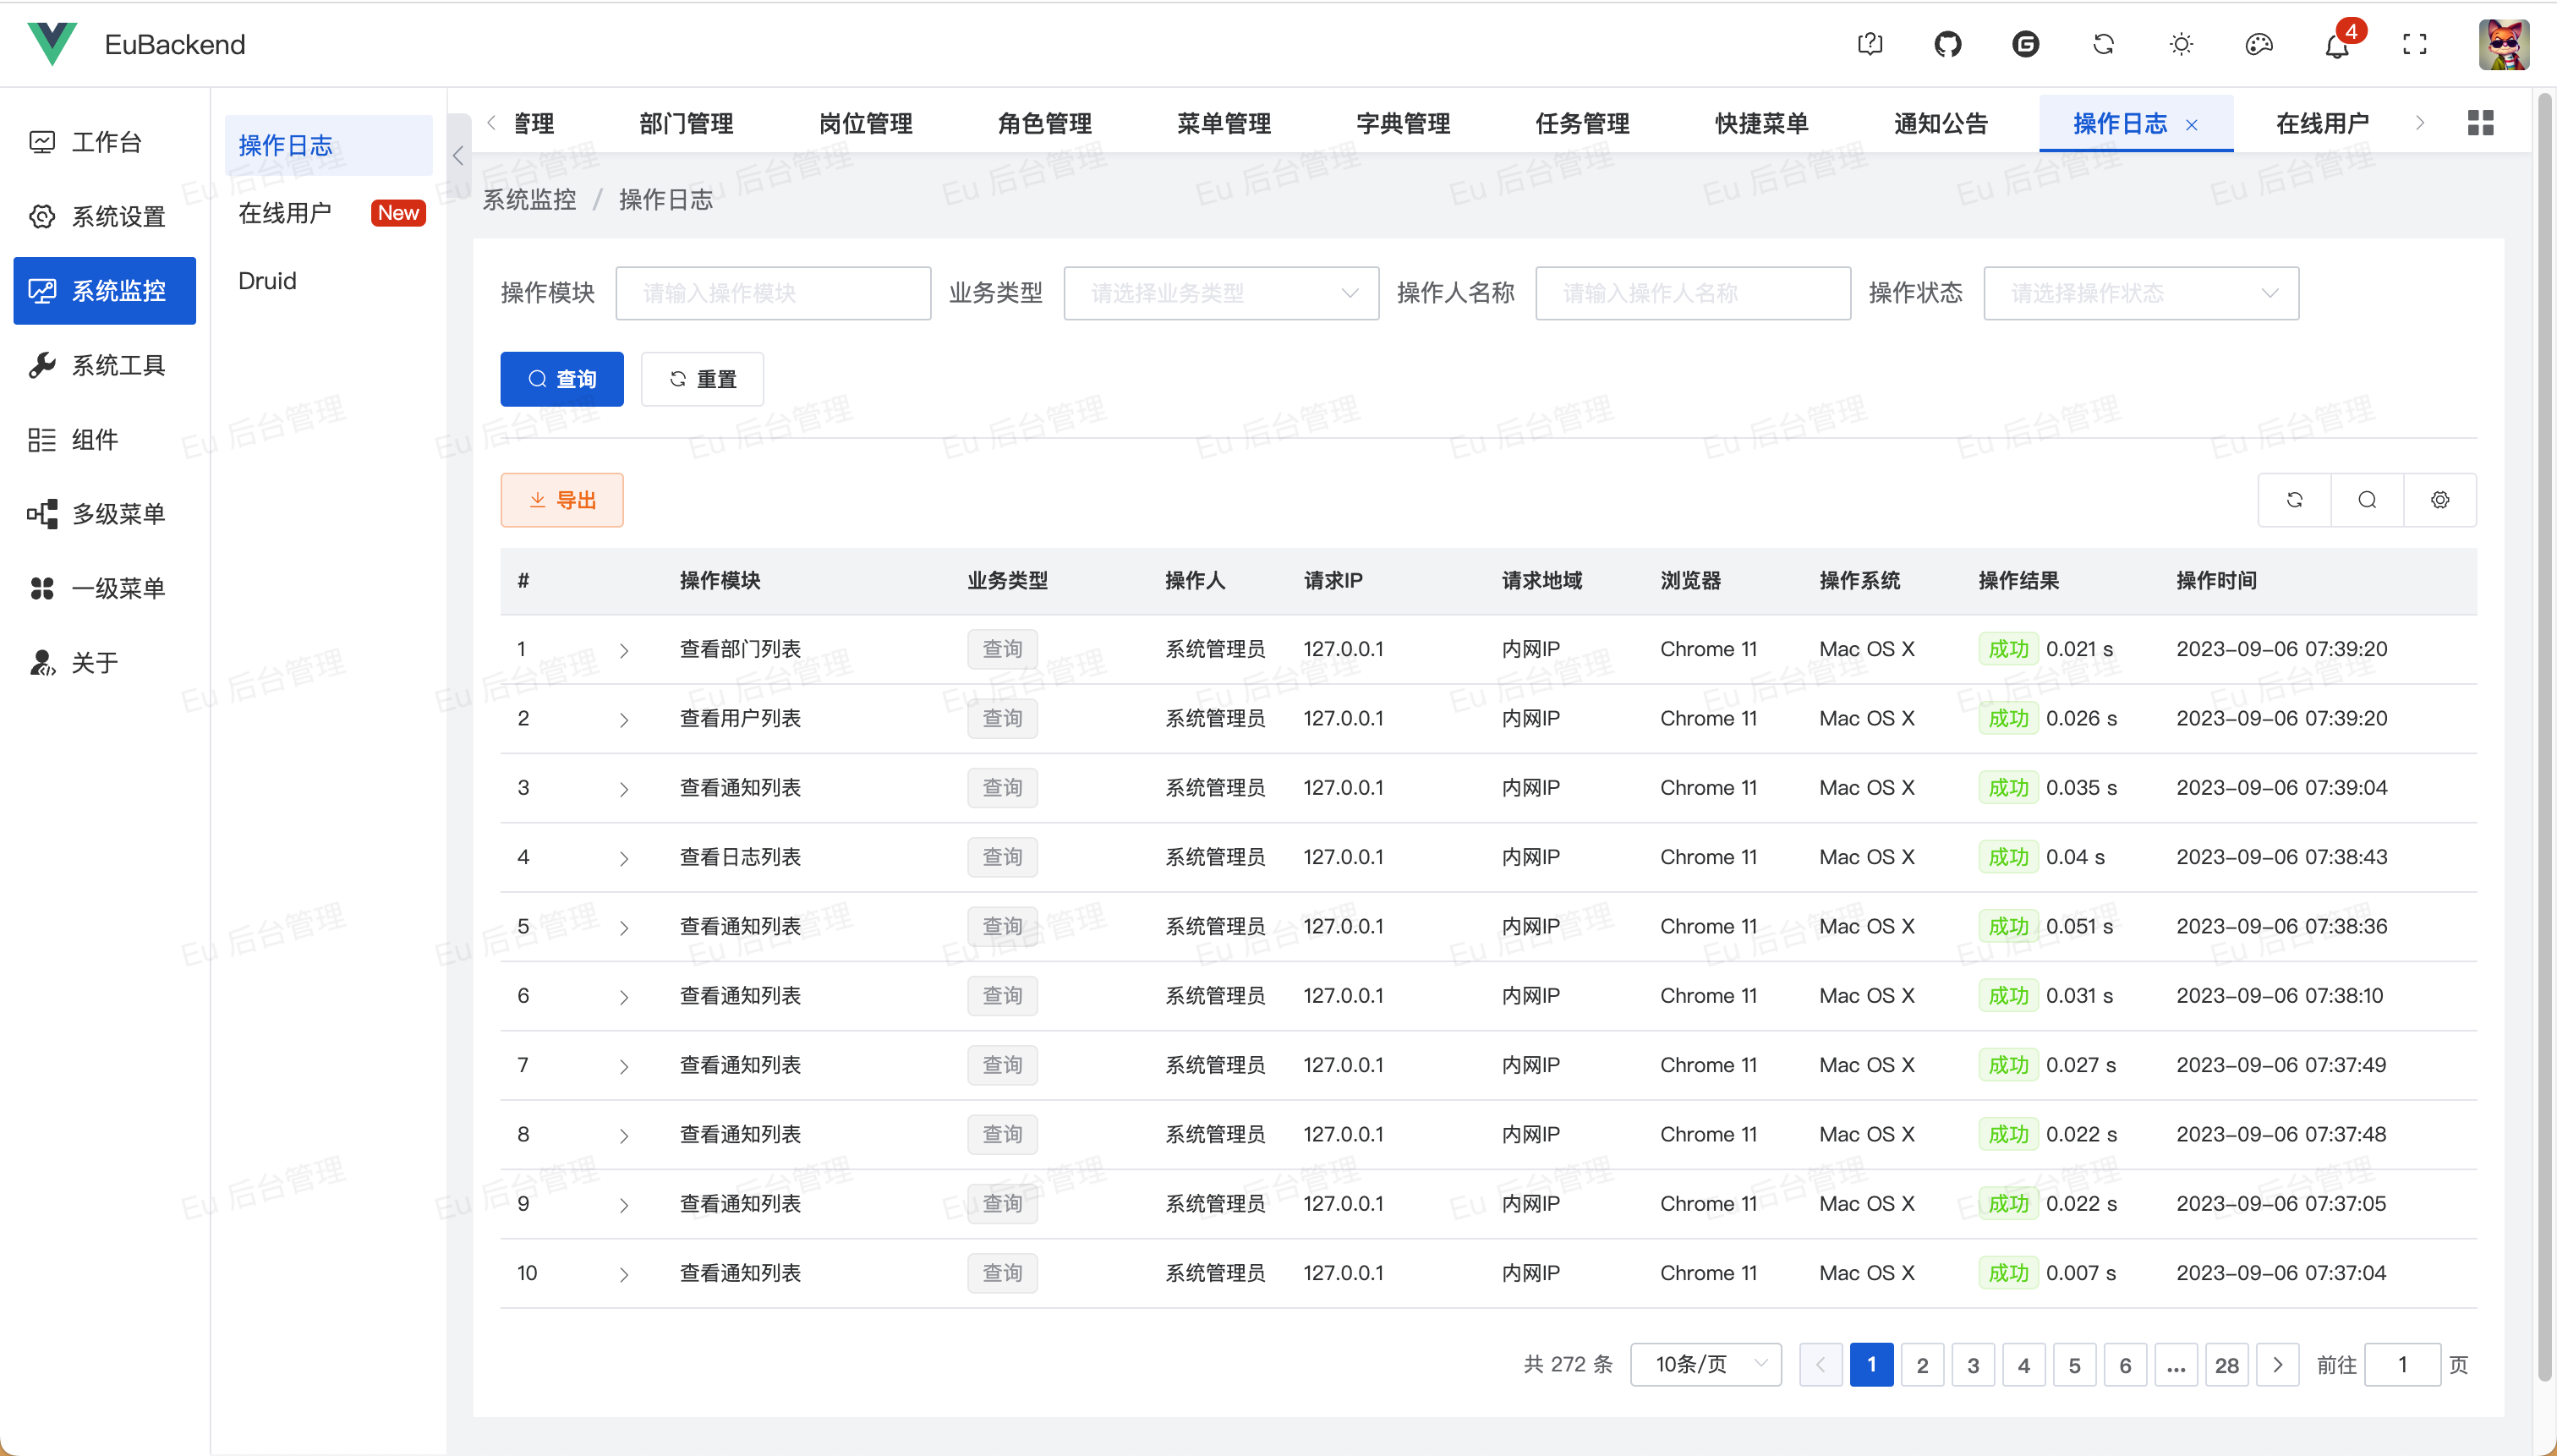Focus the 前往 page jump input
The width and height of the screenshot is (2557, 1456).
coord(2403,1365)
